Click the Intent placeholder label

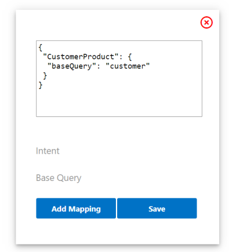coord(48,151)
